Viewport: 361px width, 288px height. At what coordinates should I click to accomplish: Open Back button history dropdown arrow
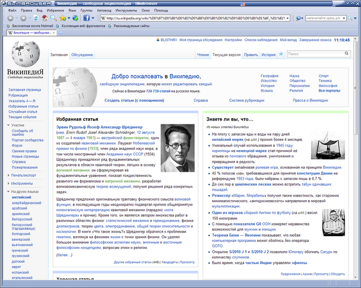(16, 18)
